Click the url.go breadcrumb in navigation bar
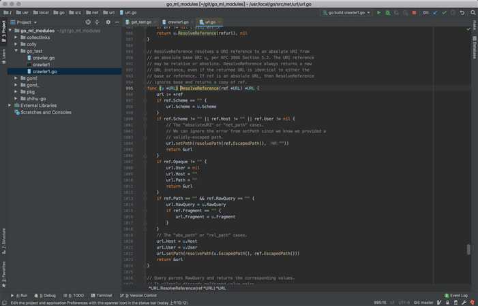478x306 pixels. pos(128,12)
